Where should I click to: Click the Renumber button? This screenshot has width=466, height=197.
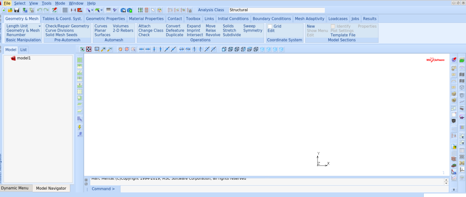pyautogui.click(x=16, y=35)
